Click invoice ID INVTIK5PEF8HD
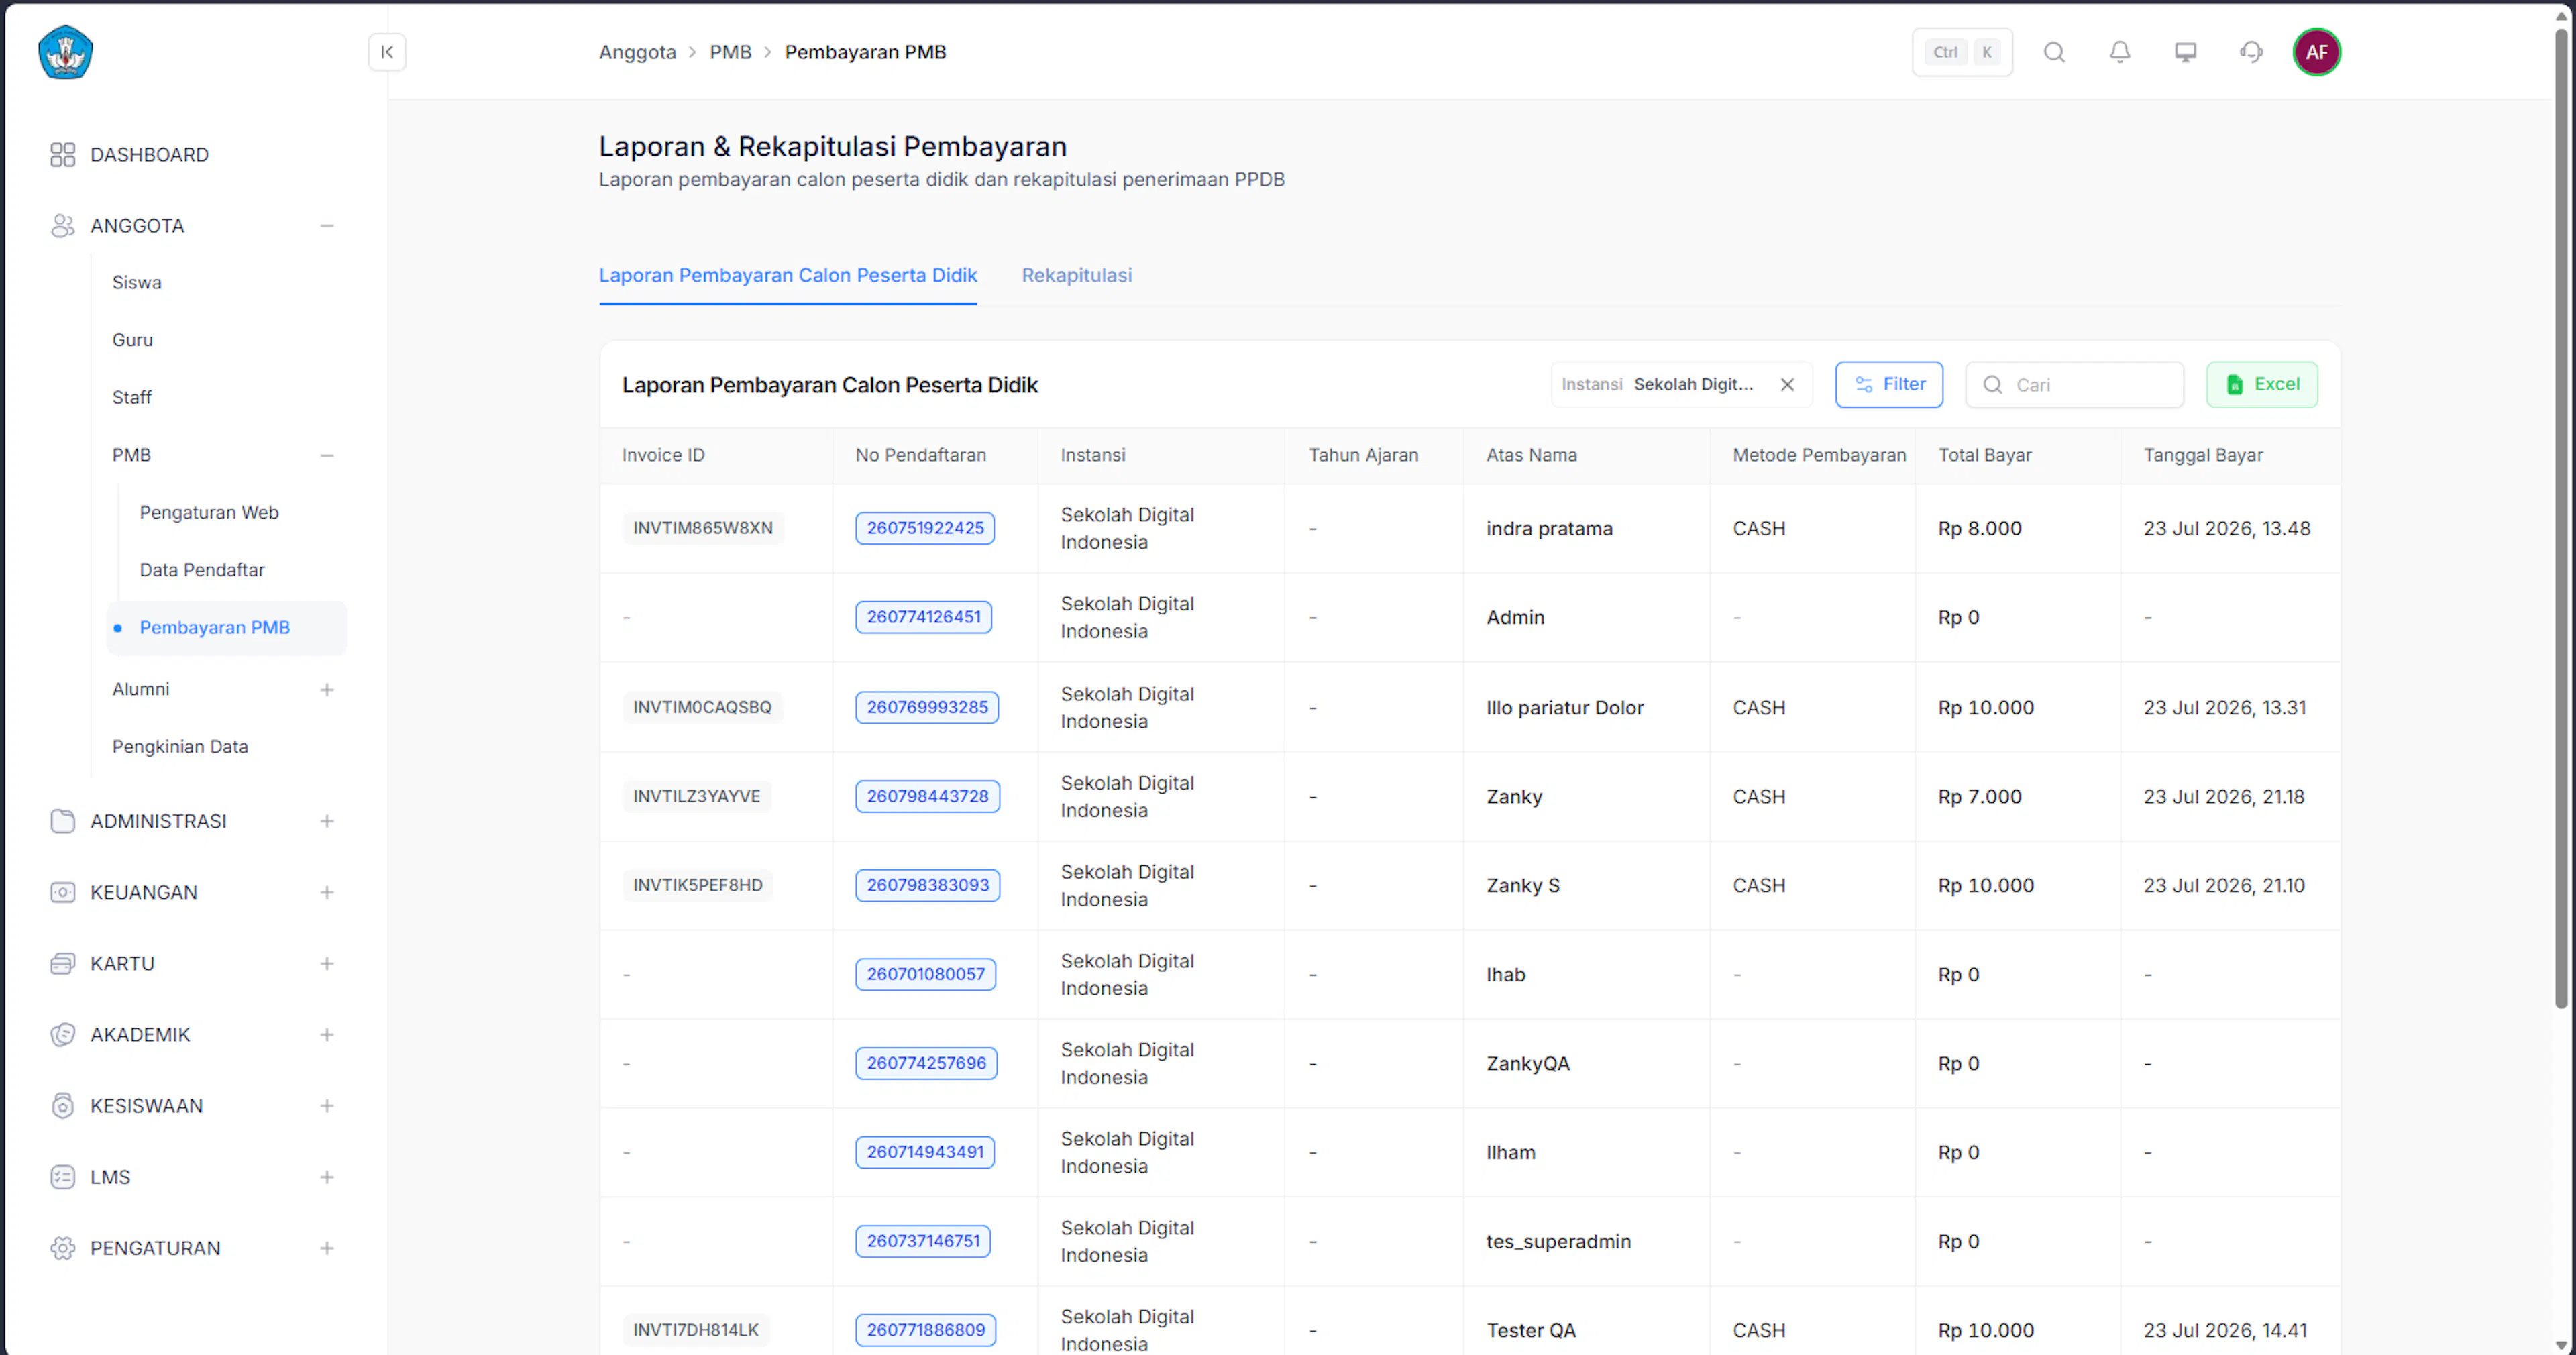 click(x=697, y=885)
